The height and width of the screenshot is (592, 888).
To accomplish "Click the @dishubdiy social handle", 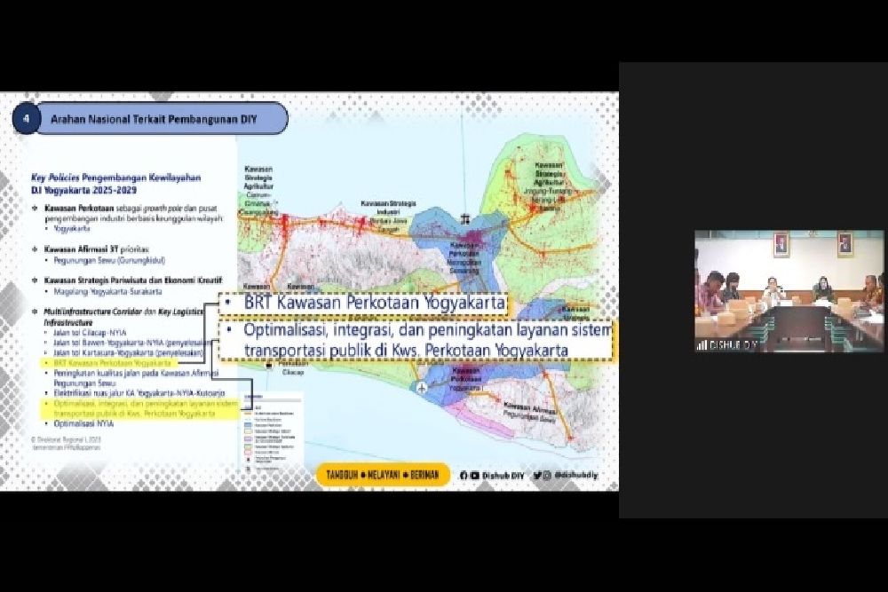I will (576, 476).
